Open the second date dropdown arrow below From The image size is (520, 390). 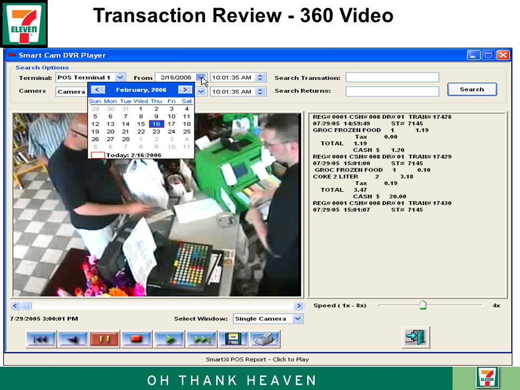200,92
